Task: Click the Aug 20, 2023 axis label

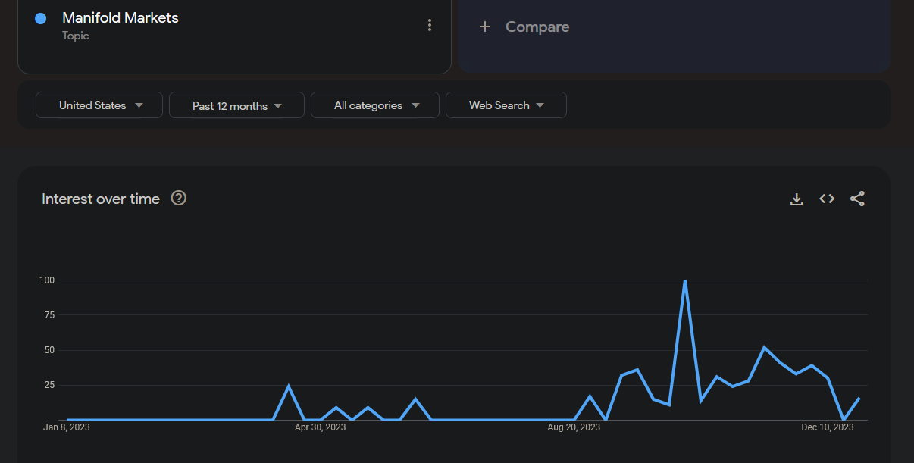Action: click(x=574, y=427)
